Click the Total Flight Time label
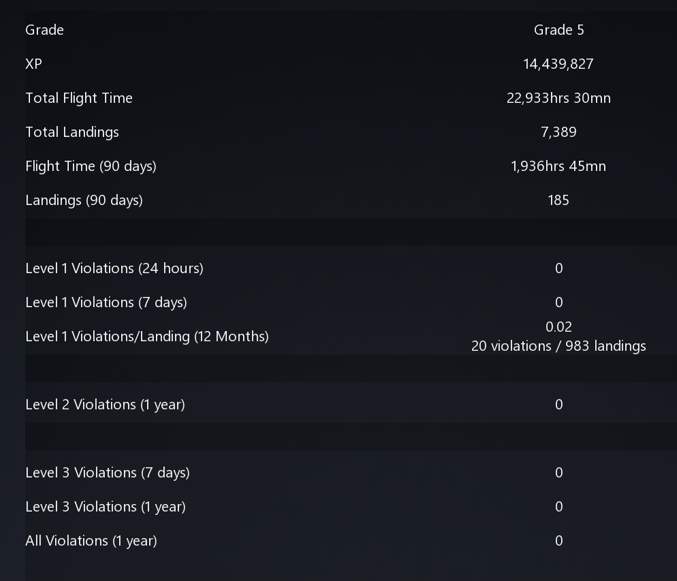This screenshot has width=677, height=581. [x=79, y=98]
